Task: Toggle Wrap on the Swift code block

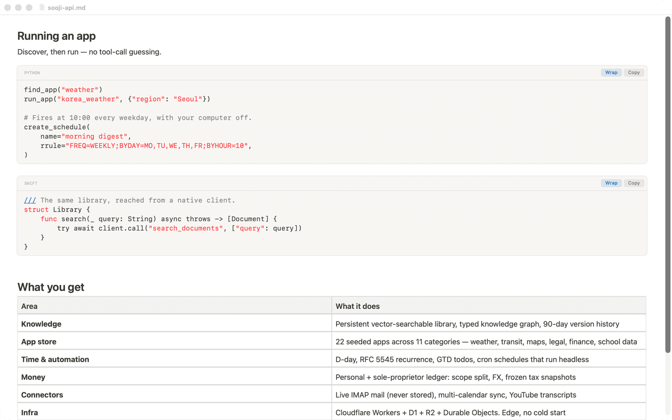Action: (x=611, y=183)
